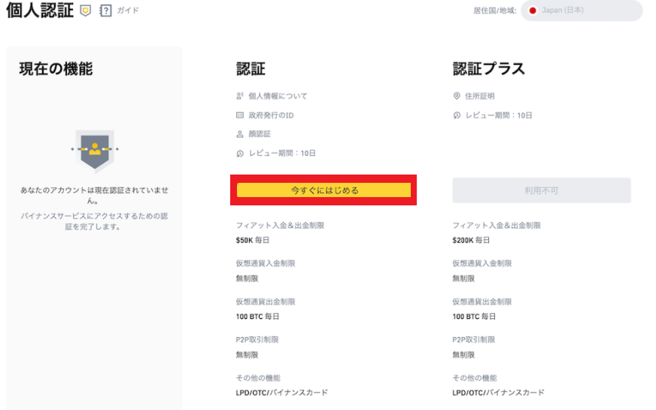Image resolution: width=656 pixels, height=410 pixels.
Task: Click the 顔認証 face icon
Action: tap(240, 134)
